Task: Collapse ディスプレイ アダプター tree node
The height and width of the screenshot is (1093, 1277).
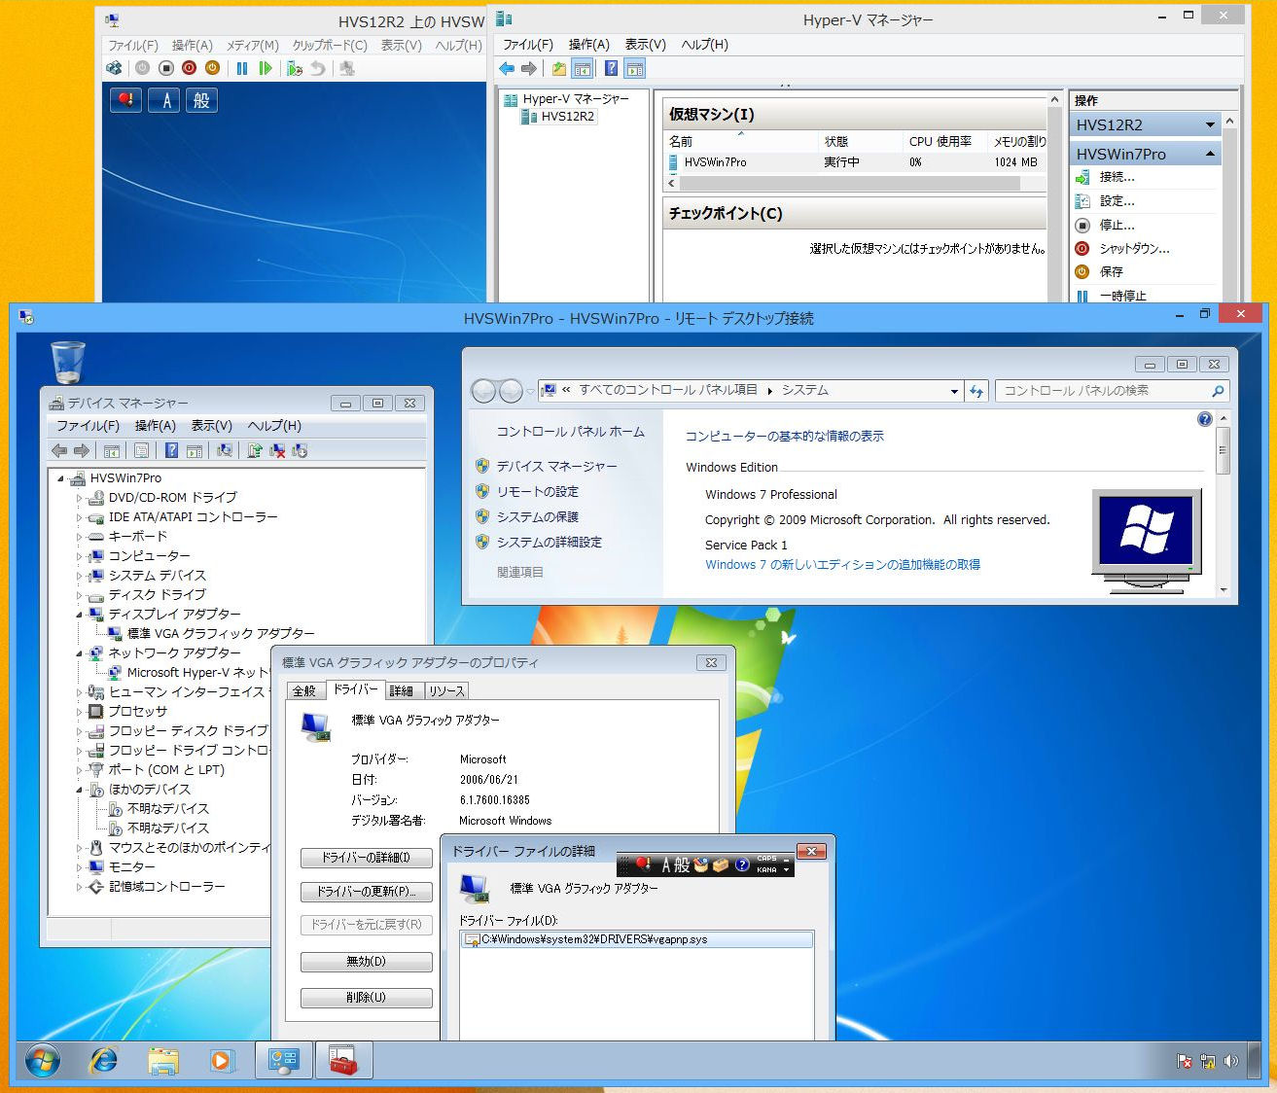Action: (80, 615)
